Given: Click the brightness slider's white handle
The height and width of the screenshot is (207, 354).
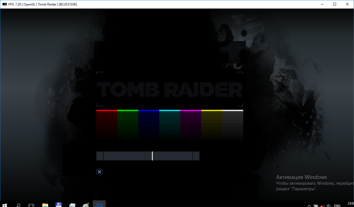Looking at the screenshot, I should pyautogui.click(x=152, y=156).
